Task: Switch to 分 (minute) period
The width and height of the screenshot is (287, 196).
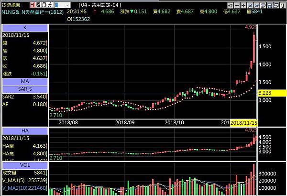Action: (x=50, y=5)
